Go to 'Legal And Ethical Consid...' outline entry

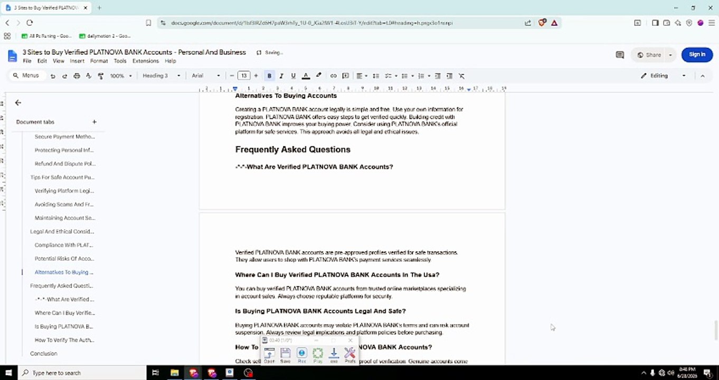coord(62,232)
